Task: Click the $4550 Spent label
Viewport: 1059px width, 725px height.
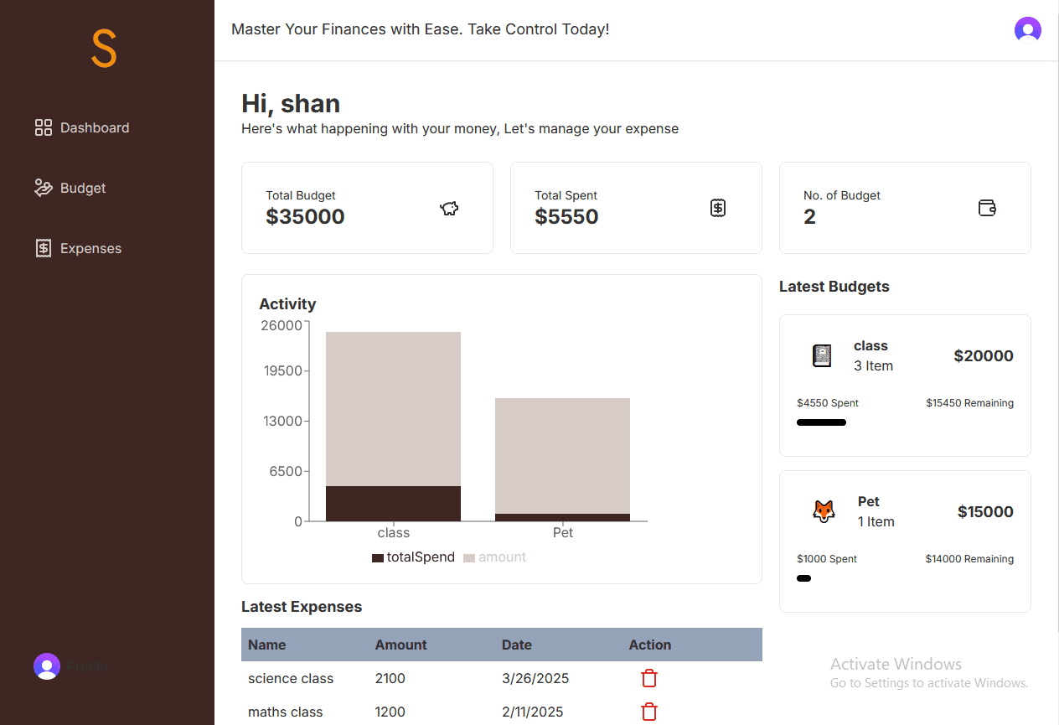Action: pos(828,403)
